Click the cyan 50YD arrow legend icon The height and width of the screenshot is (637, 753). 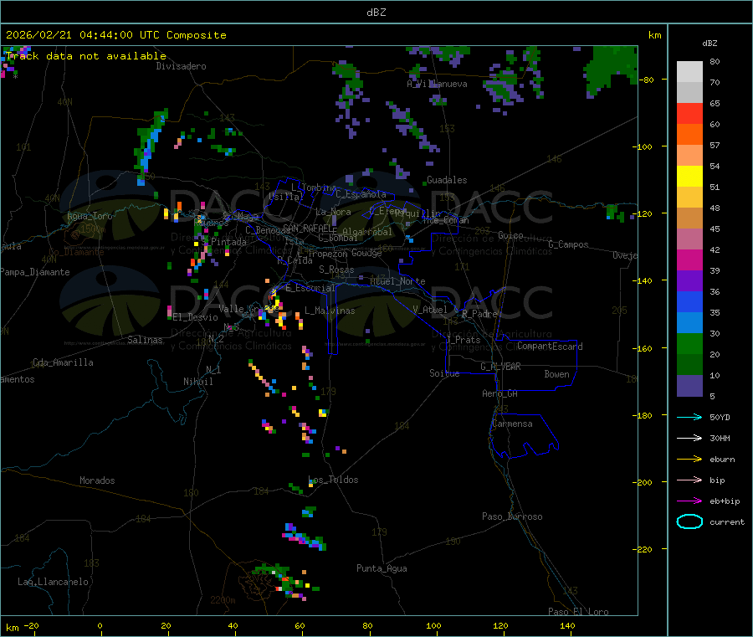click(689, 417)
